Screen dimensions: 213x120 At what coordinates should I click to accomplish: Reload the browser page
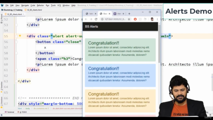coord(96,19)
